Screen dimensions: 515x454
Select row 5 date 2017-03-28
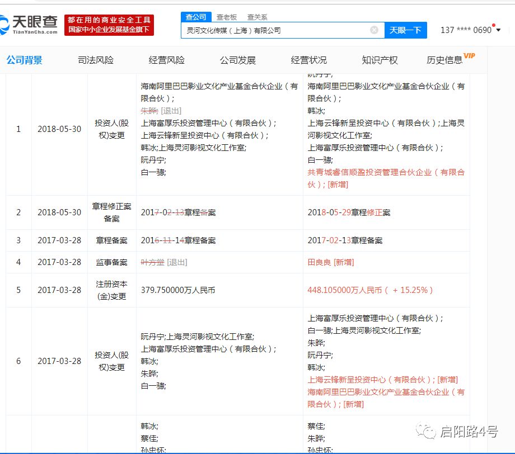[59, 290]
